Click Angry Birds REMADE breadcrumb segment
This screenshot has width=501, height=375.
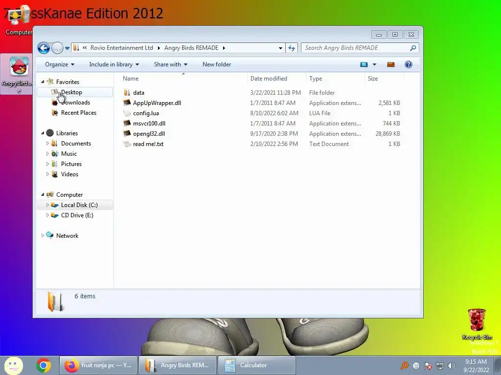pyautogui.click(x=191, y=48)
